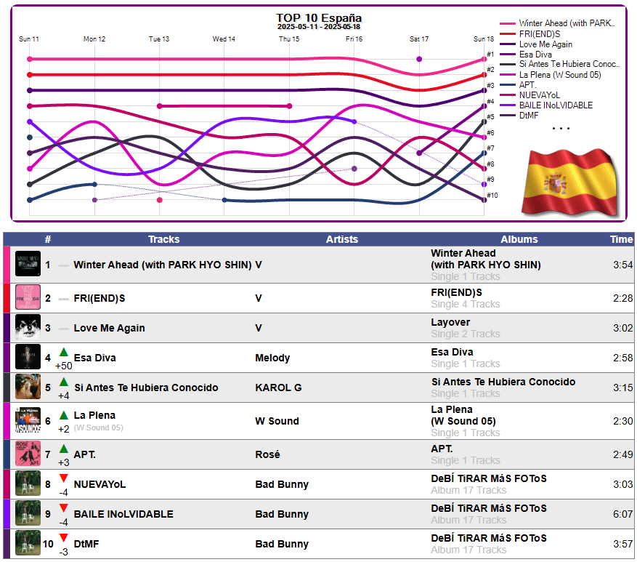Select Love Me Again legend entry
Image resolution: width=637 pixels, height=562 pixels.
(536, 44)
